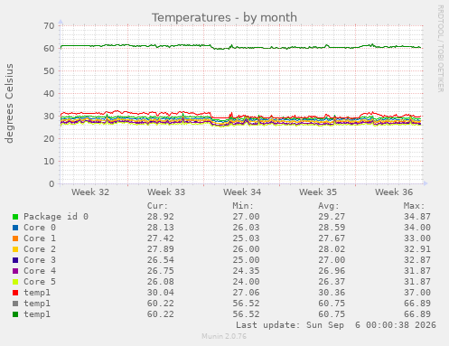
Task: Click the Core 2 current value 27.89
Action: tap(161, 249)
